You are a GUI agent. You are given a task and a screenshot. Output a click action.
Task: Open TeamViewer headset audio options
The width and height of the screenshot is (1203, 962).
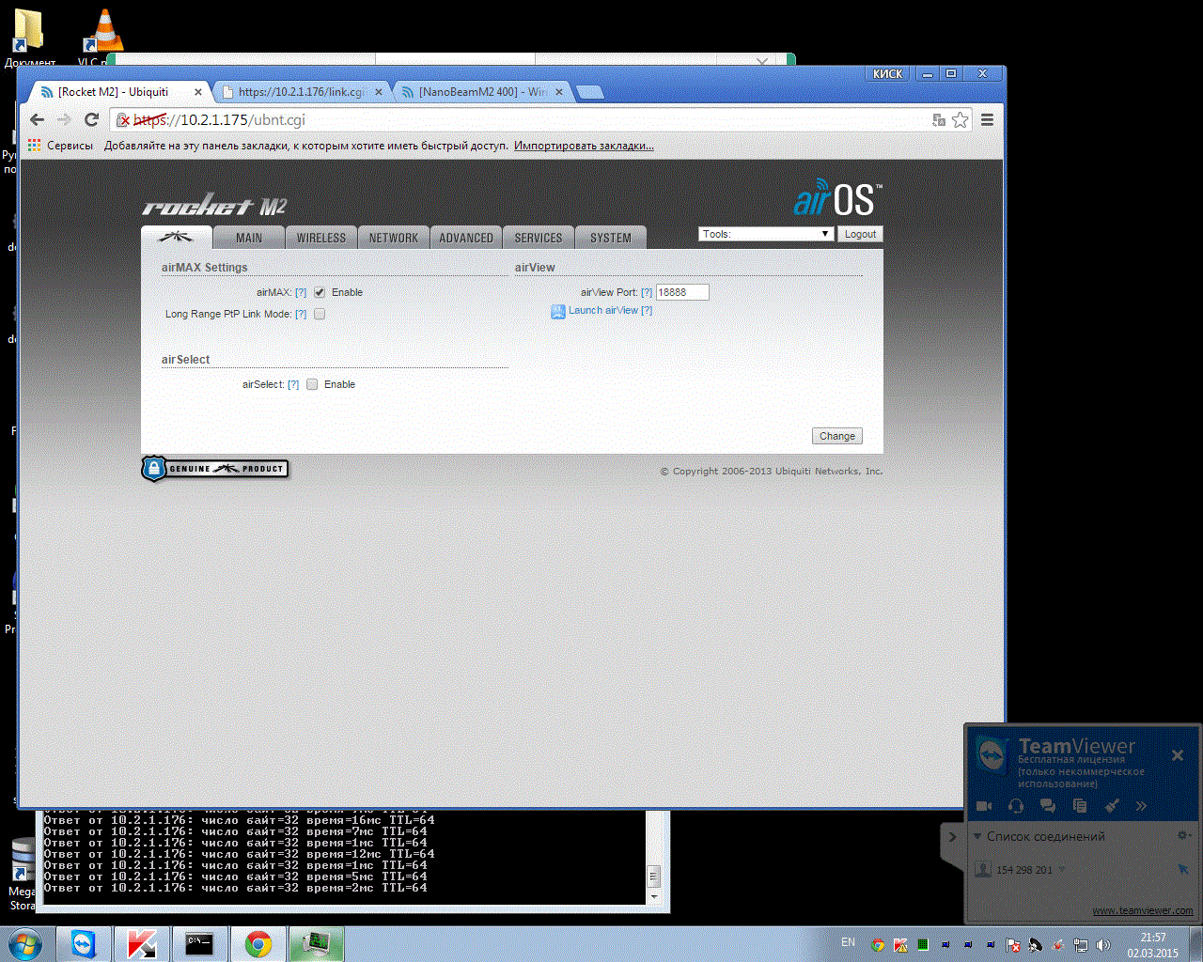[x=1016, y=806]
